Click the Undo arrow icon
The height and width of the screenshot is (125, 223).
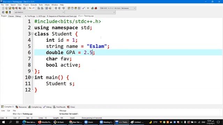click(x=30, y=8)
